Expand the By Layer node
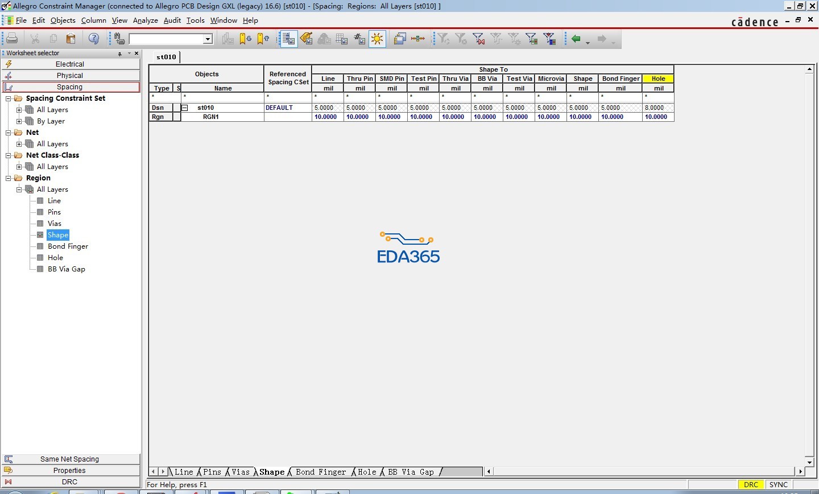 coord(19,121)
